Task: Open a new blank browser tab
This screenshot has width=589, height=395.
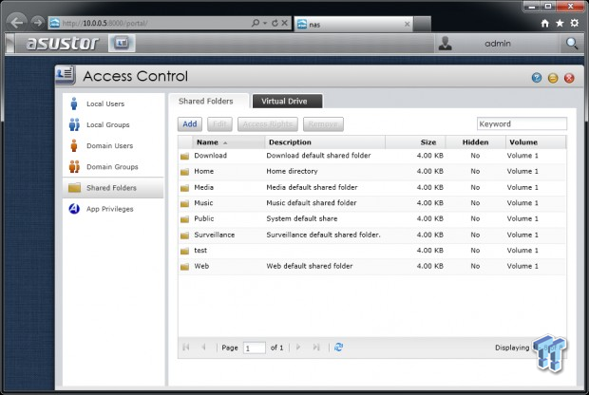Action: [422, 24]
